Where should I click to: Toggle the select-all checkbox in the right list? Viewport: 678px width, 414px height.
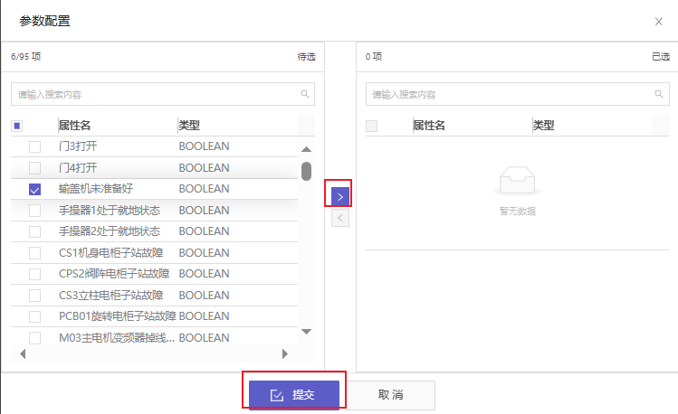point(371,126)
